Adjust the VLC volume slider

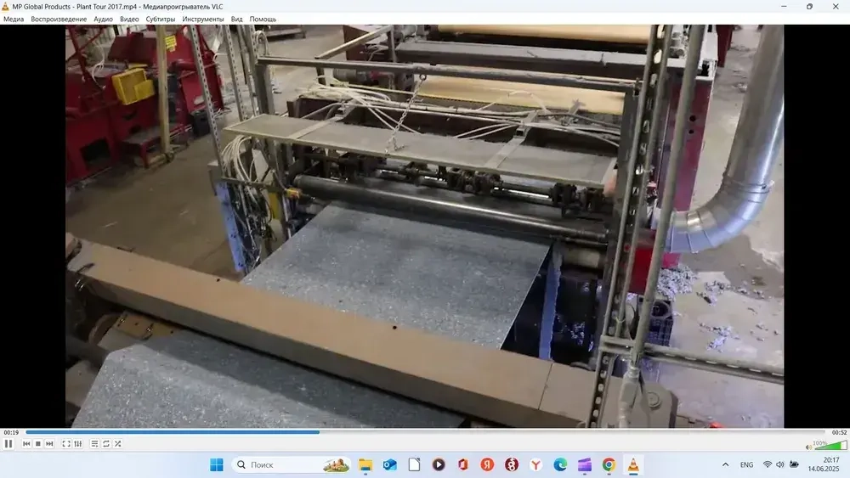point(830,445)
